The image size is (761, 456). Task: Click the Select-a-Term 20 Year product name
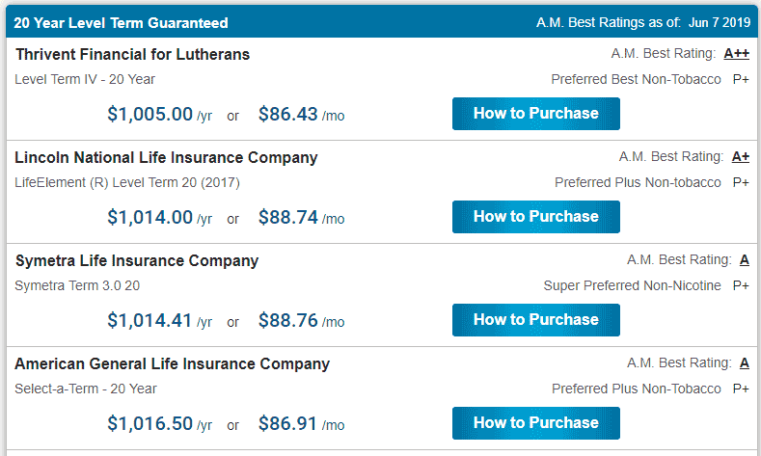point(86,389)
